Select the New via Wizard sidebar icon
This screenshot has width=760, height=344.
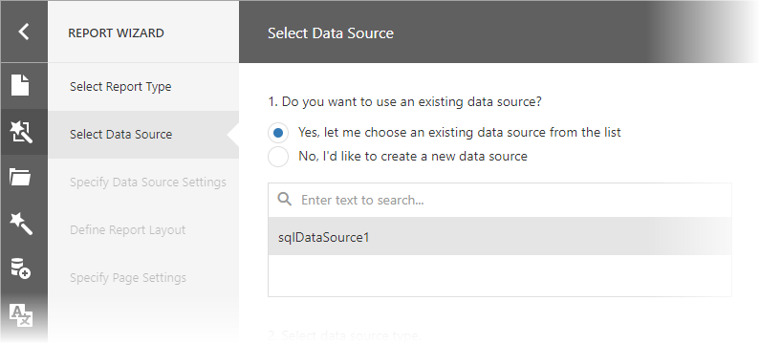pos(21,132)
